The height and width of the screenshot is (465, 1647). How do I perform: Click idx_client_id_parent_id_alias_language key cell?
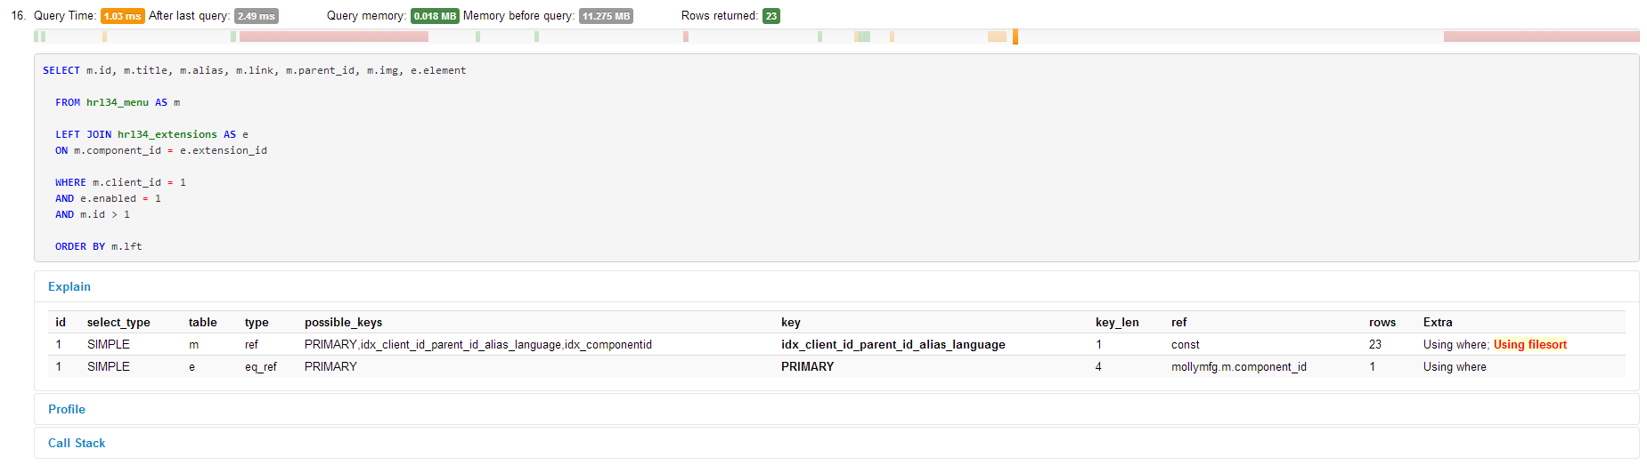[x=893, y=344]
